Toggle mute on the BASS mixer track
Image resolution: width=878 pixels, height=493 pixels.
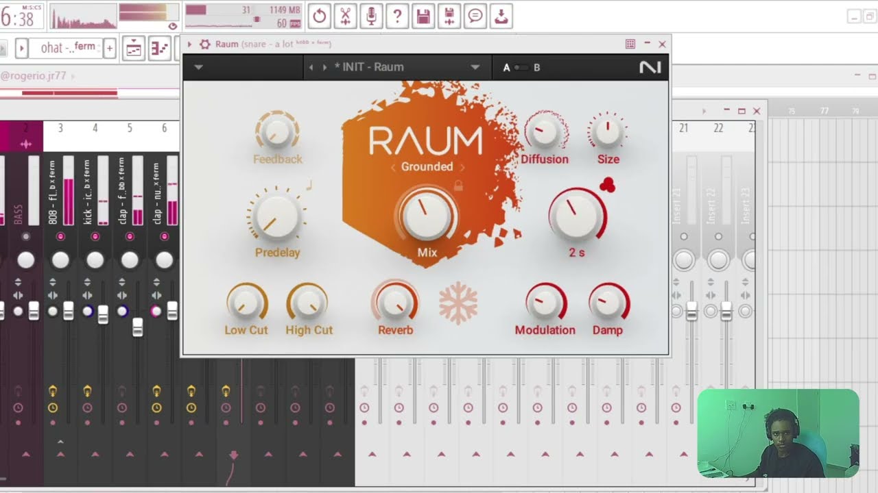pyautogui.click(x=26, y=236)
